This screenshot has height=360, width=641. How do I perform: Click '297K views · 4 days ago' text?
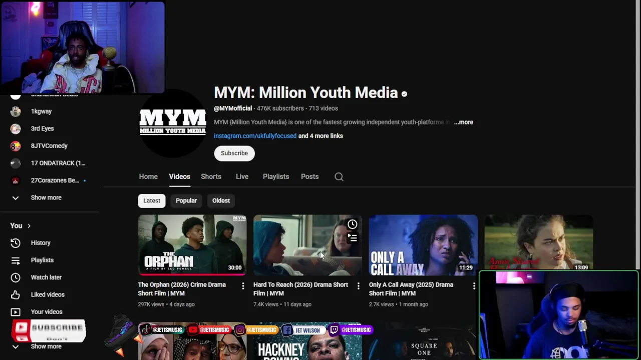coord(166,304)
